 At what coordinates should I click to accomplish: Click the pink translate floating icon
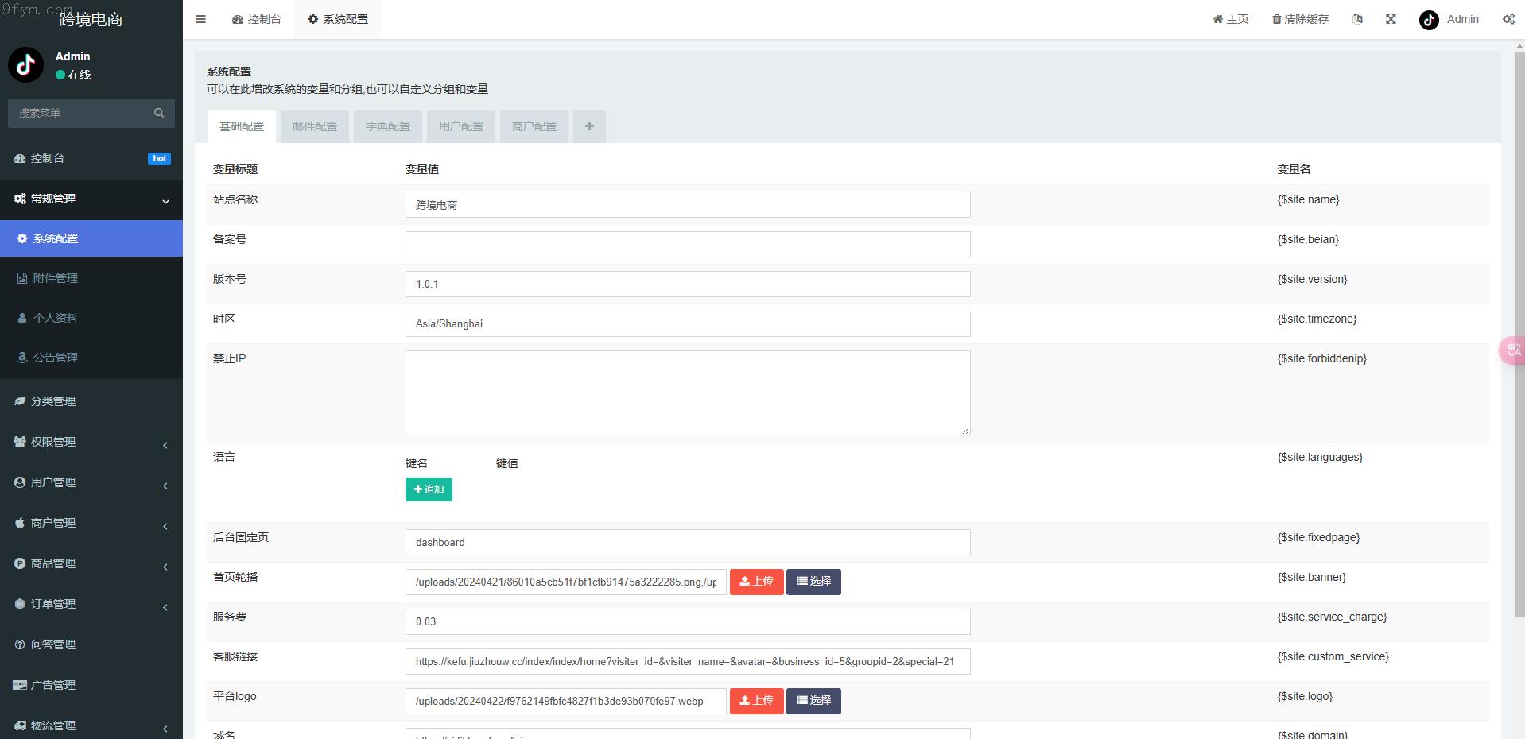[x=1511, y=350]
